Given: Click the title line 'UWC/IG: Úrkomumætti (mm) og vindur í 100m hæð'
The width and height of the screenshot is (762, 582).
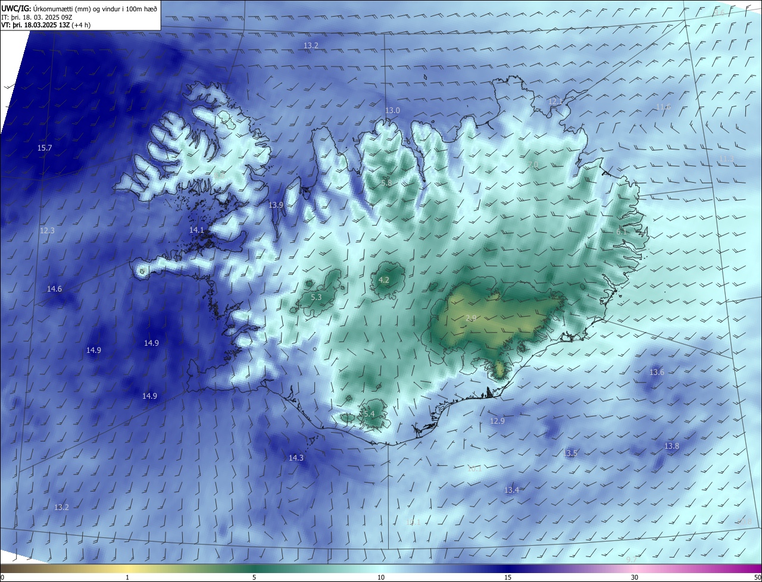Looking at the screenshot, I should pos(79,8).
